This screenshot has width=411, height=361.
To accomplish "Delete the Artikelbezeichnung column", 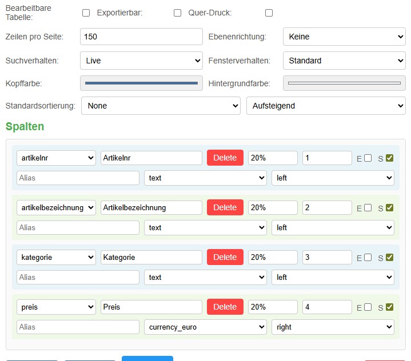I will pyautogui.click(x=225, y=208).
